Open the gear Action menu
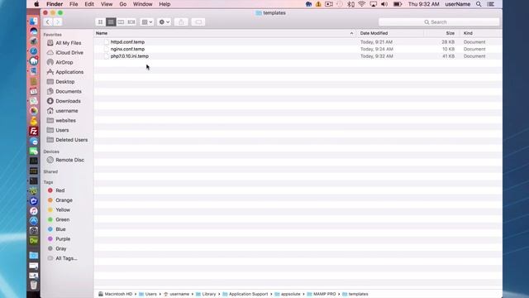529x298 pixels. coord(164,22)
